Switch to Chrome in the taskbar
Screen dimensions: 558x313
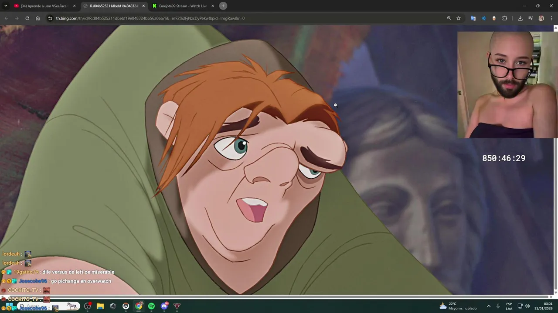[139, 306]
